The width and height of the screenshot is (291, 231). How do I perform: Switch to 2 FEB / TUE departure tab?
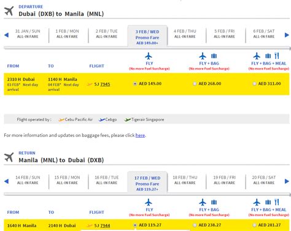coord(107,34)
